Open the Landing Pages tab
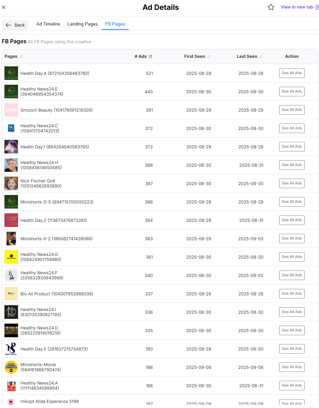 pyautogui.click(x=82, y=24)
